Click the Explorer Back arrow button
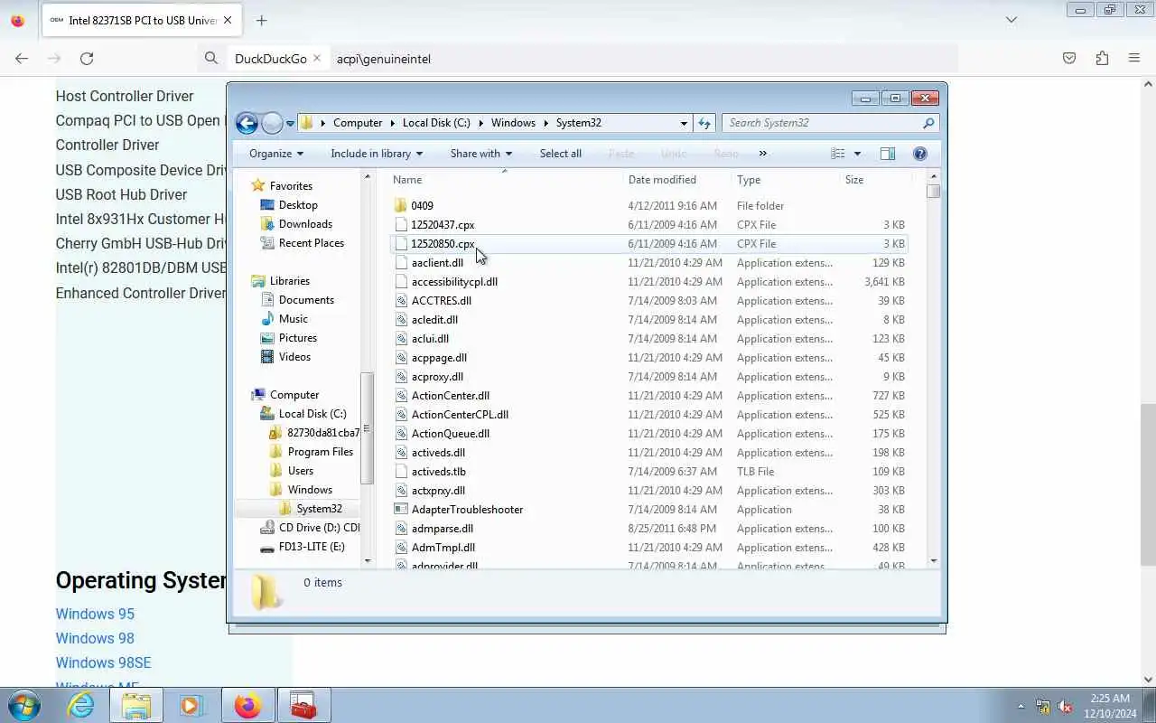1156x723 pixels. point(247,123)
